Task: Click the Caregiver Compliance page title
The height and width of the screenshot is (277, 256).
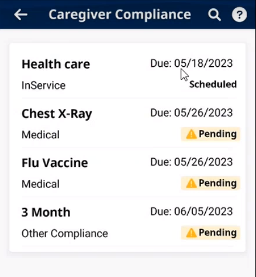Action: point(120,15)
